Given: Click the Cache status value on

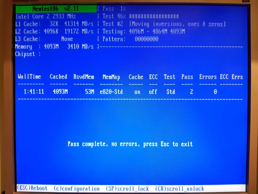Looking at the screenshot, I should point(137,92).
